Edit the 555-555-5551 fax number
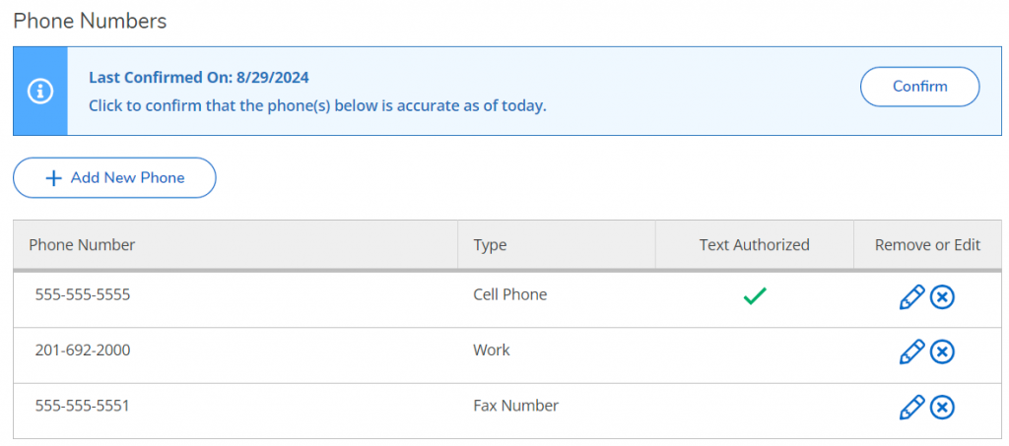1009x446 pixels. [912, 407]
